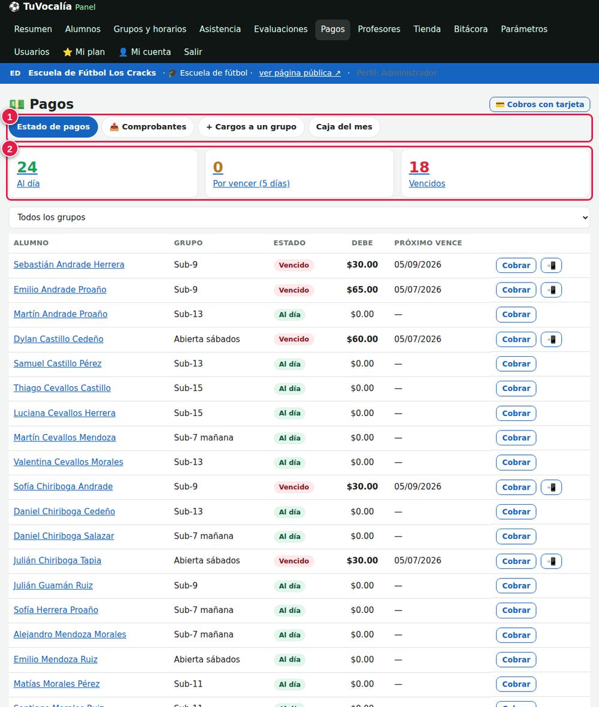Open the Mi cuenta menu item
The height and width of the screenshot is (707, 599).
tap(145, 52)
